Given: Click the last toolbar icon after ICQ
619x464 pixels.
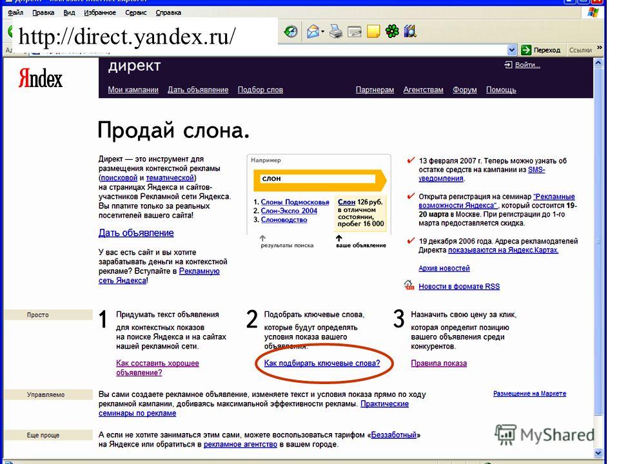Looking at the screenshot, I should click(x=410, y=31).
